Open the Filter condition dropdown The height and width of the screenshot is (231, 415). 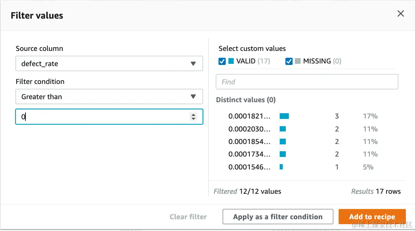pos(109,97)
